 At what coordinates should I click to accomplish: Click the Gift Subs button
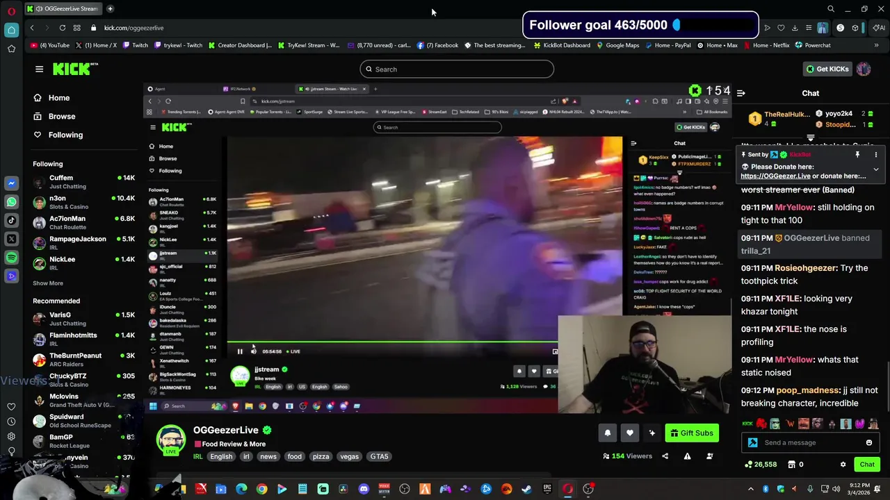tap(690, 433)
